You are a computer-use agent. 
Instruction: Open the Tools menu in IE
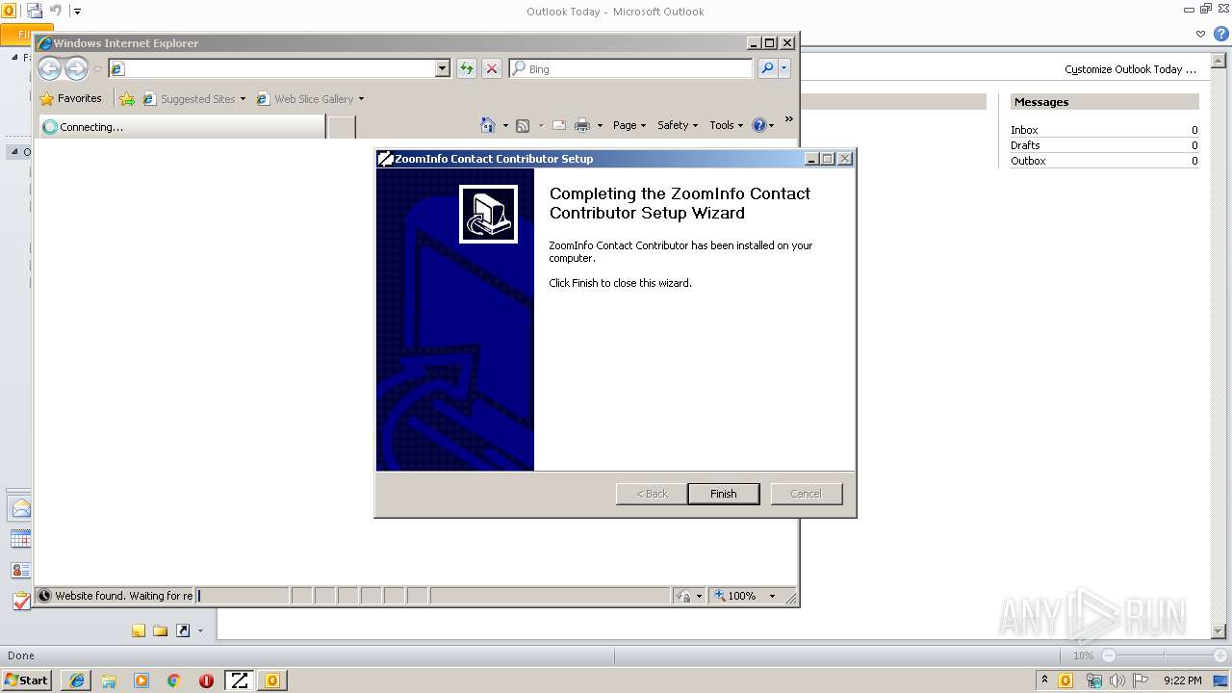[x=727, y=125]
